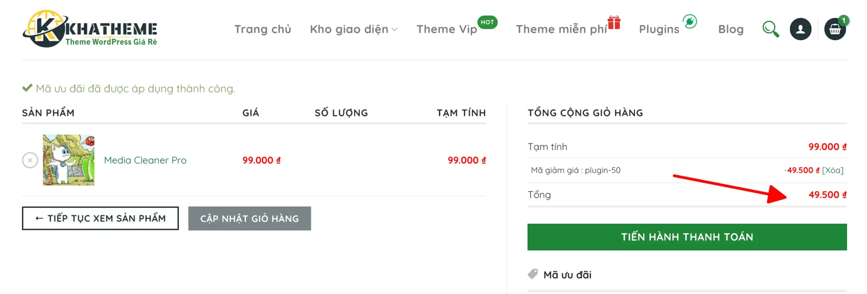Screen dimensions: 867x294
Task: Navigate to the Plugins menu item
Action: pyautogui.click(x=659, y=29)
